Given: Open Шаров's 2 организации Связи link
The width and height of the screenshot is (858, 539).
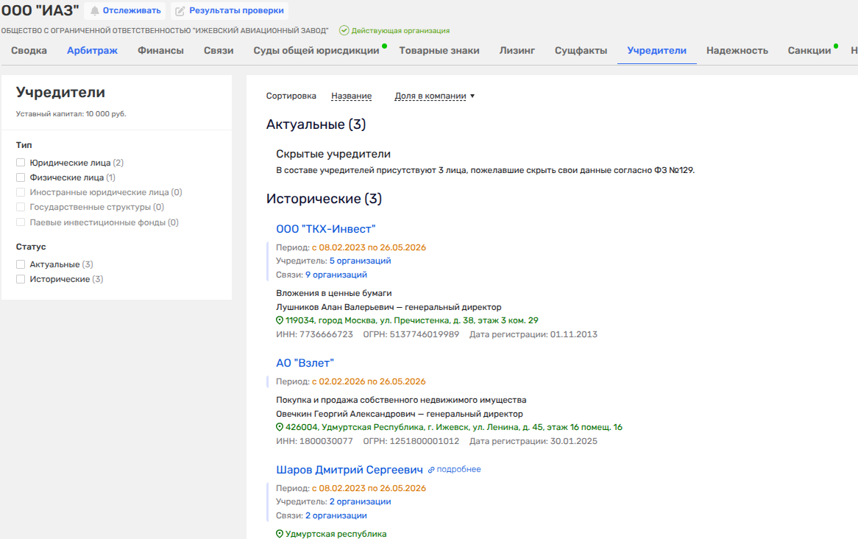Looking at the screenshot, I should [336, 515].
